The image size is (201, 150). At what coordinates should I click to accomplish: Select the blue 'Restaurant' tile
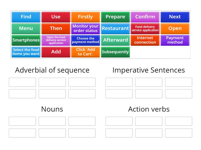point(115,28)
